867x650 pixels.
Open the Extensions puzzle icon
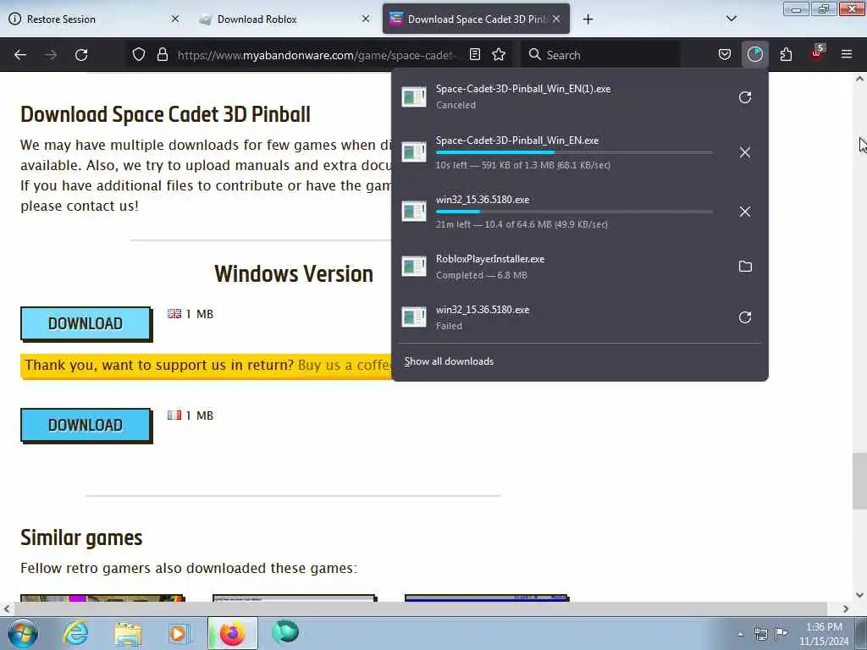click(786, 55)
